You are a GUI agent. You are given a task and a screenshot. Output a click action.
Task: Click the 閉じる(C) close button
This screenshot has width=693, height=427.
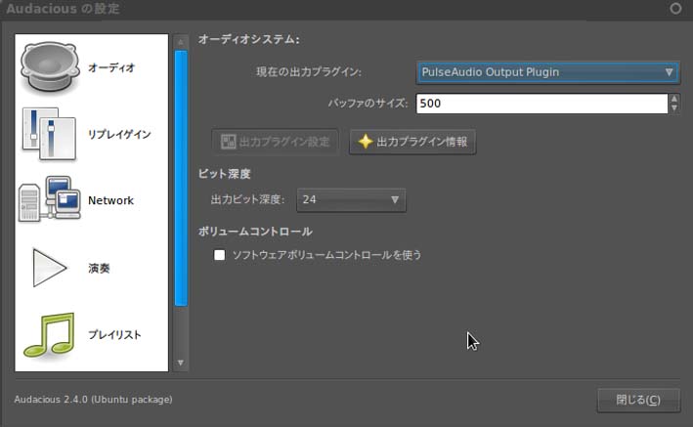point(638,400)
